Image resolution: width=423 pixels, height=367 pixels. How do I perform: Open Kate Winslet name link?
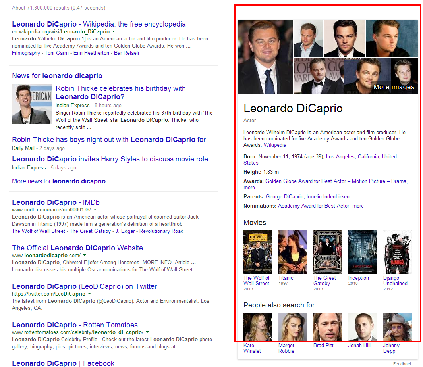click(x=252, y=348)
